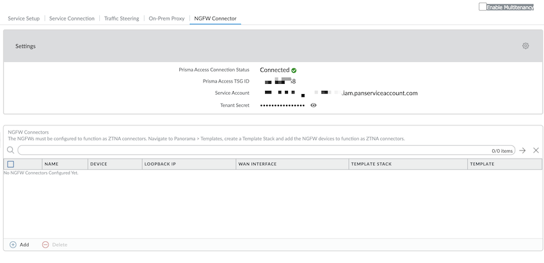
Task: Sort by the TEMPLATE STACK column header
Action: tap(408, 164)
